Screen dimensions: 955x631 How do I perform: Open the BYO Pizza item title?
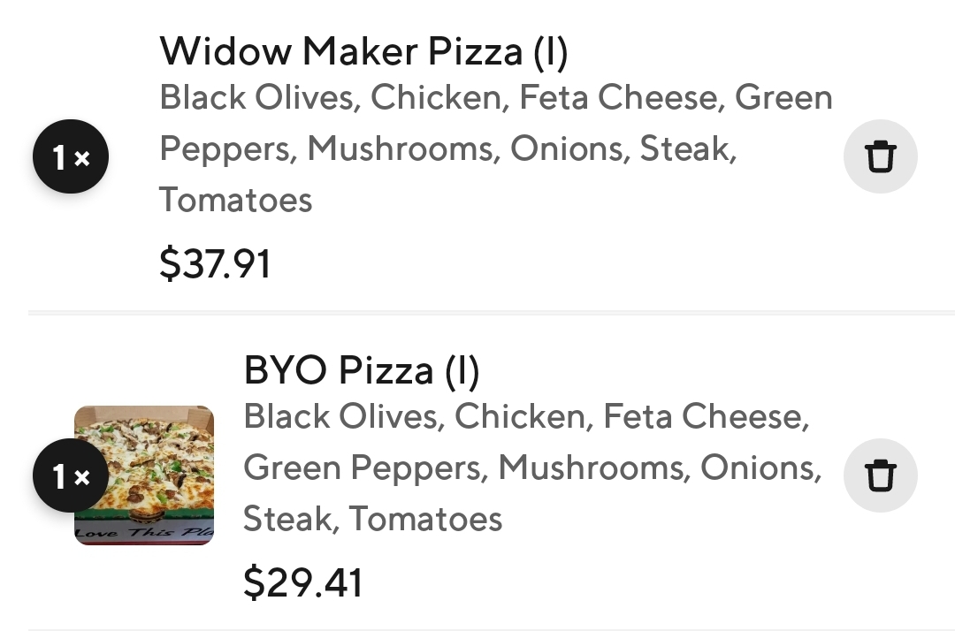[x=361, y=370]
